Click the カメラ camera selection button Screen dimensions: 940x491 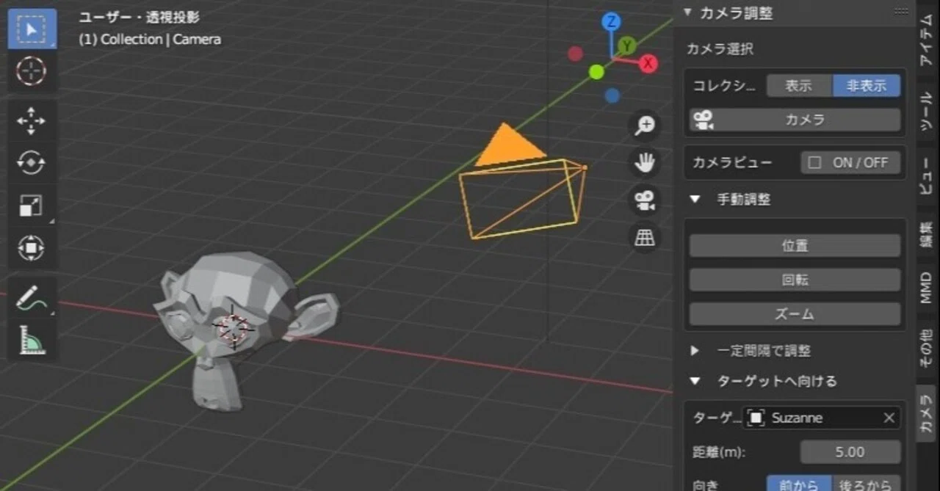795,120
